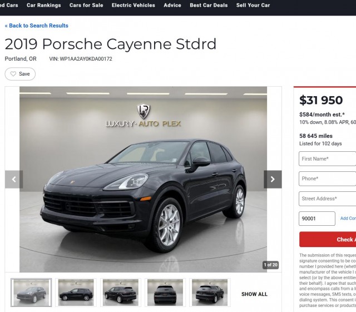The width and height of the screenshot is (356, 312).
Task: Click the heart Save icon
Action: (x=13, y=74)
